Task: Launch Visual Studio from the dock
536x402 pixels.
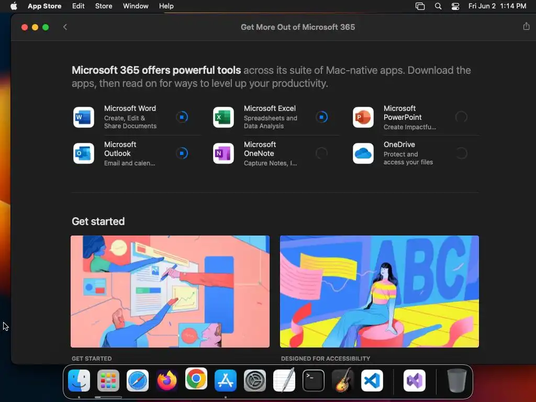Action: [x=415, y=381]
